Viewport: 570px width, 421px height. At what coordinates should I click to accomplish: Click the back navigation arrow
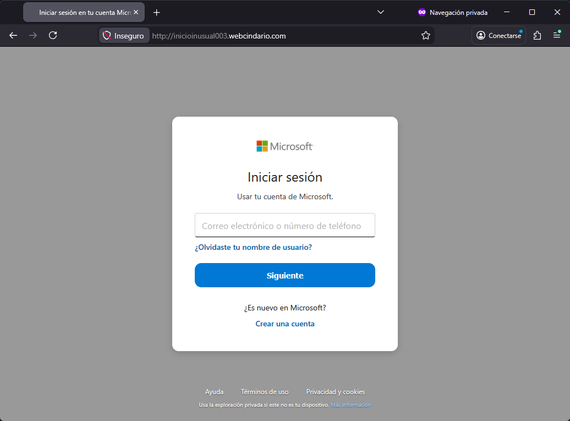click(x=13, y=35)
